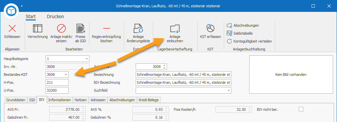Click the Gebühren Fr. spinner arrows
Screen dimensions: 337x122
pyautogui.click(x=84, y=117)
